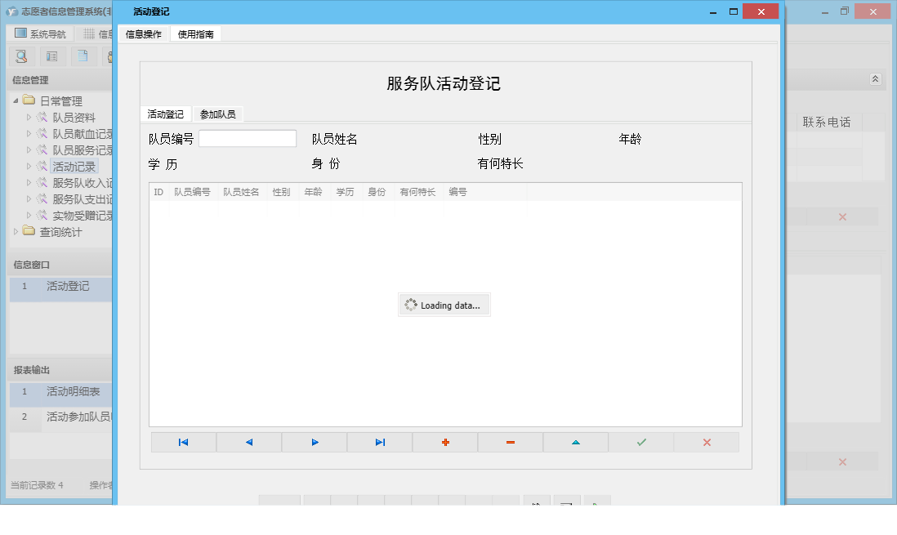The width and height of the screenshot is (897, 535).
Task: Switch to the 参加队员 tab
Action: click(x=219, y=114)
